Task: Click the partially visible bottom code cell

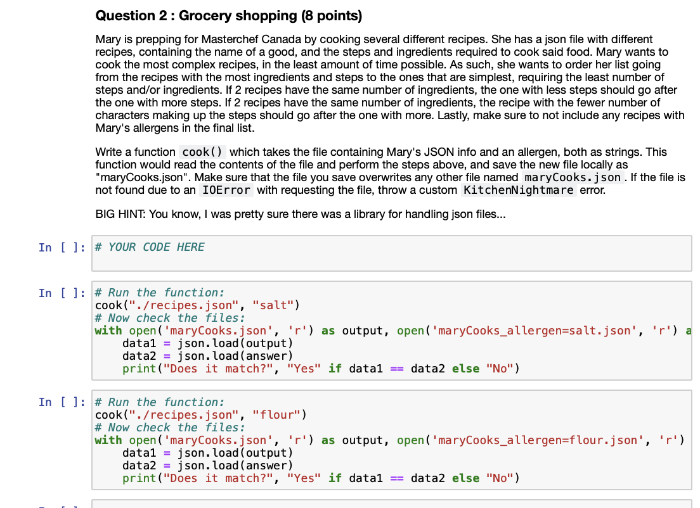Action: pyautogui.click(x=391, y=504)
